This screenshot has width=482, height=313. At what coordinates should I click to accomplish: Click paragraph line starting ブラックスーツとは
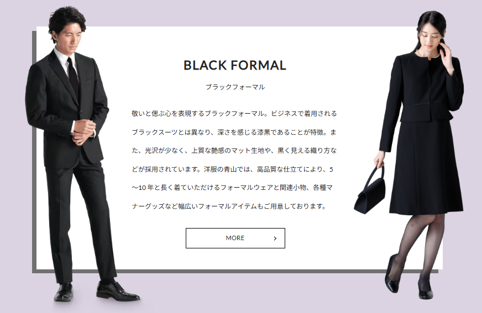234,132
